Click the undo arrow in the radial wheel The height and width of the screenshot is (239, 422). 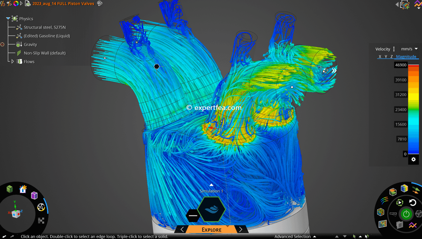(413, 202)
